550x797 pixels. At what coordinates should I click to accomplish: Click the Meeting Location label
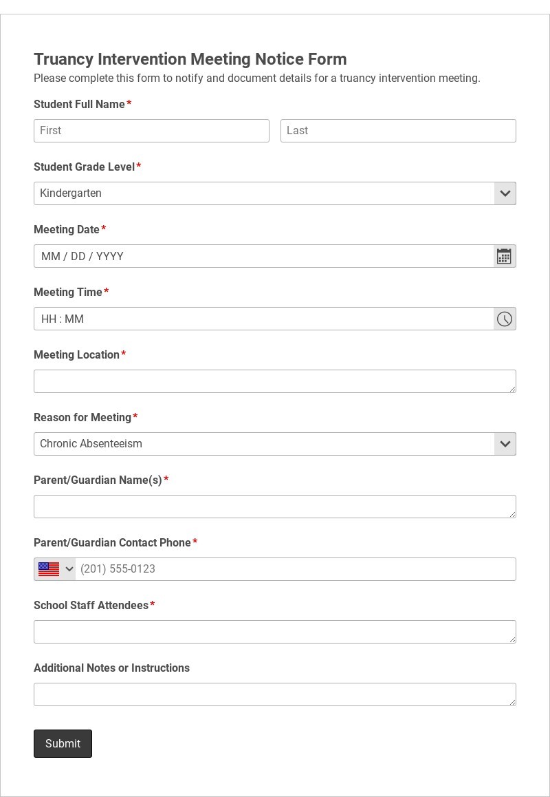[77, 354]
